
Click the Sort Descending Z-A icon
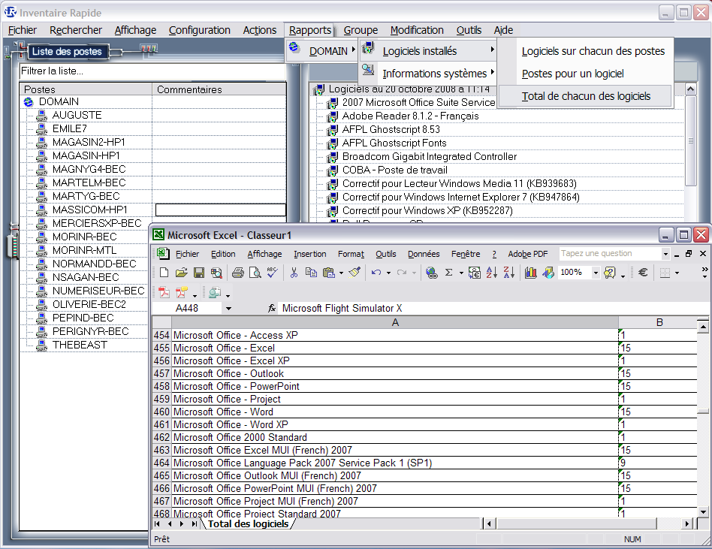pos(509,273)
